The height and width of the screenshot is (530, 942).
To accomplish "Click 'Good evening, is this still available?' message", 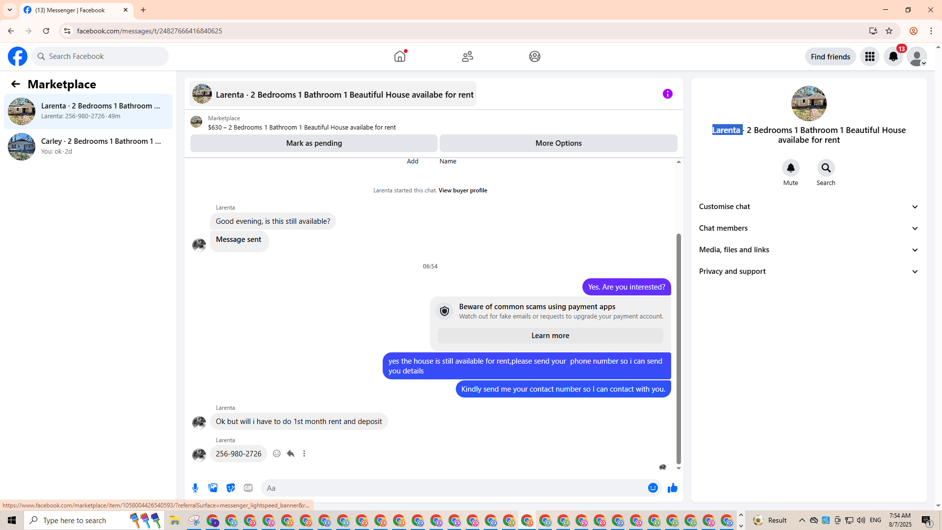I will coord(273,221).
